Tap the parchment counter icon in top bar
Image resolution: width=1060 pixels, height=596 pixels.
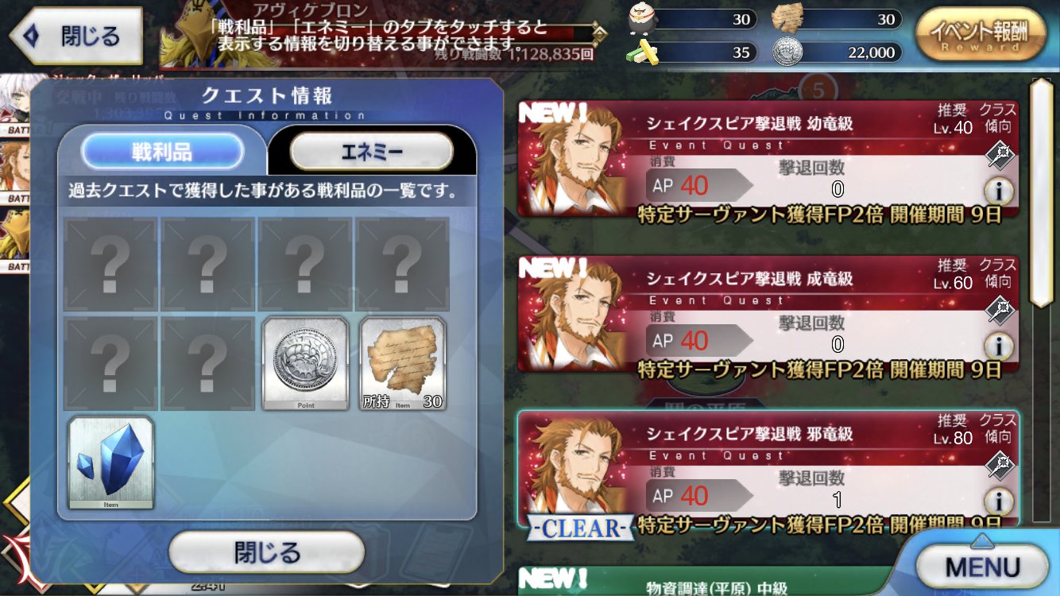point(787,18)
